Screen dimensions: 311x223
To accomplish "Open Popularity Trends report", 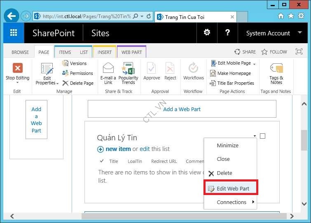I will (x=128, y=68).
